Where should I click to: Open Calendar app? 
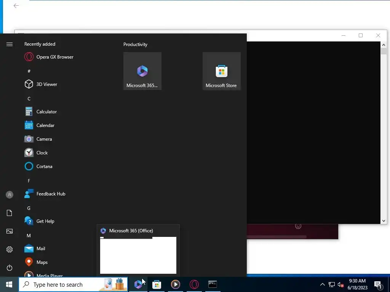39,125
